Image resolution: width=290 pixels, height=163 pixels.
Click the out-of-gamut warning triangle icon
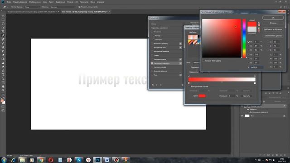259,23
